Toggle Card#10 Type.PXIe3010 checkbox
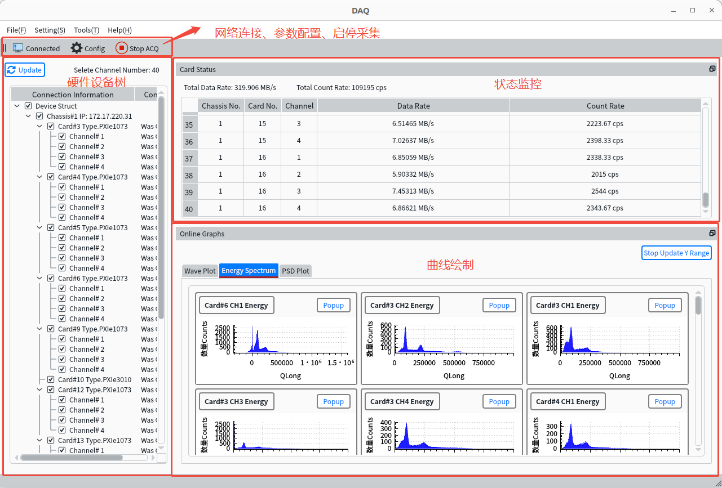This screenshot has height=488, width=722. point(51,379)
